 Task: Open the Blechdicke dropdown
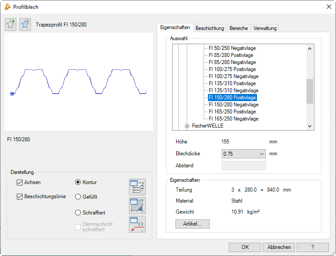click(x=243, y=154)
